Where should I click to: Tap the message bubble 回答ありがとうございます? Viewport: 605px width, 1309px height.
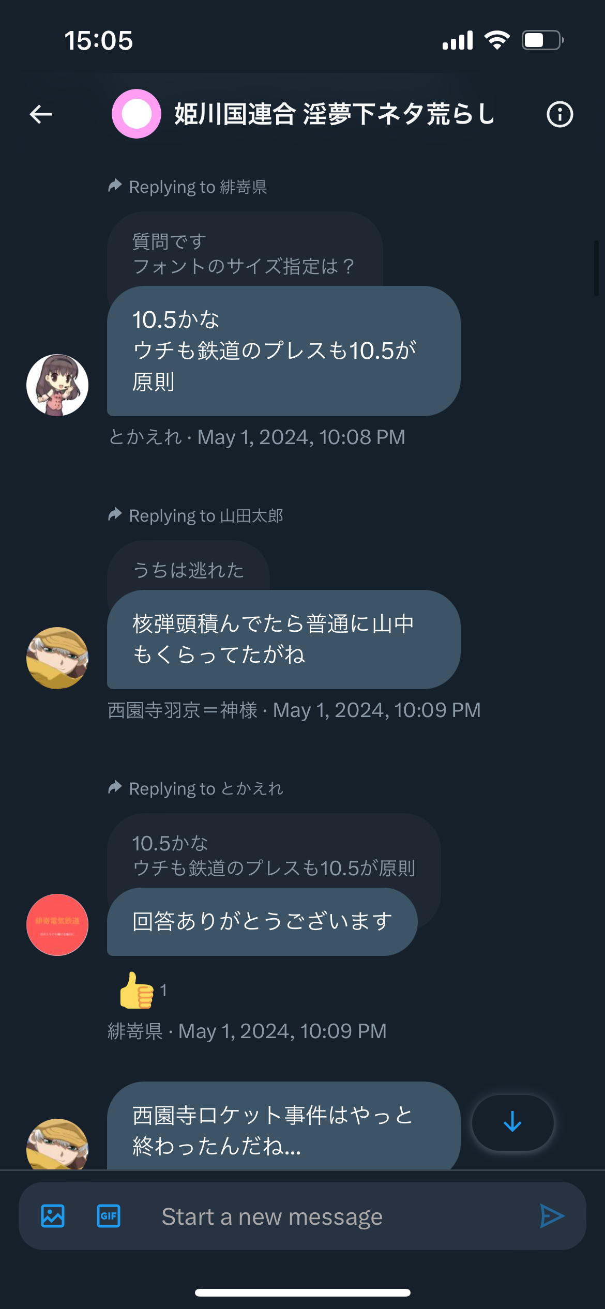point(262,922)
